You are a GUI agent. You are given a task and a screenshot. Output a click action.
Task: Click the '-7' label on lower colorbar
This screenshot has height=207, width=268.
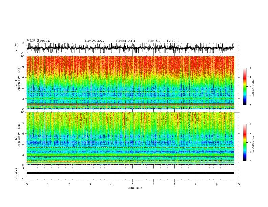pos(250,161)
